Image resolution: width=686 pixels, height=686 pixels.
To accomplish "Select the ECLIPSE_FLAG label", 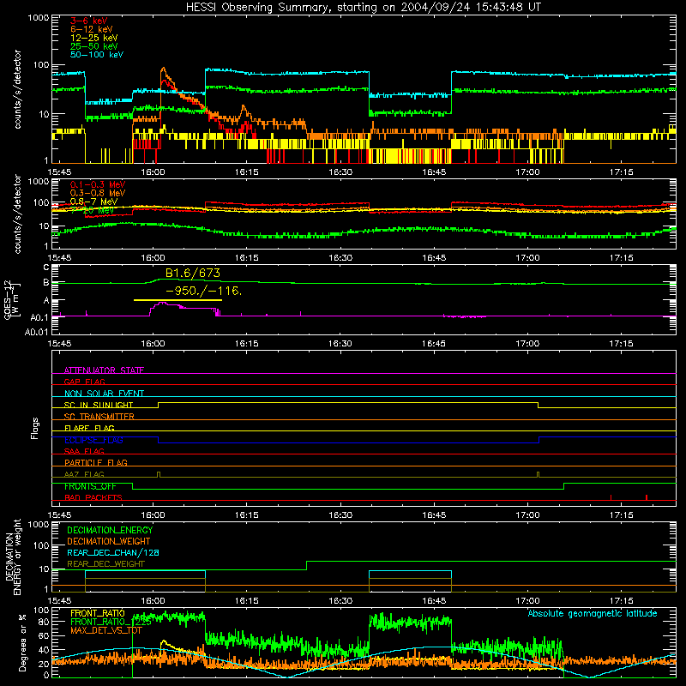I will [93, 440].
